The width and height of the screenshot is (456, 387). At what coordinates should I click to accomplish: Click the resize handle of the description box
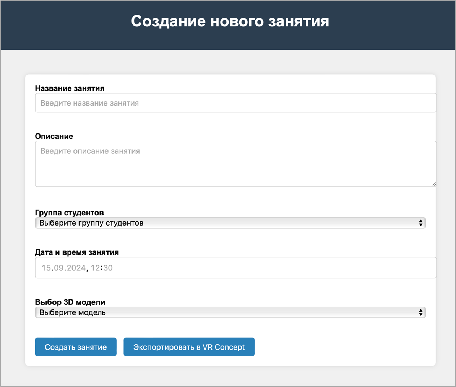[435, 184]
